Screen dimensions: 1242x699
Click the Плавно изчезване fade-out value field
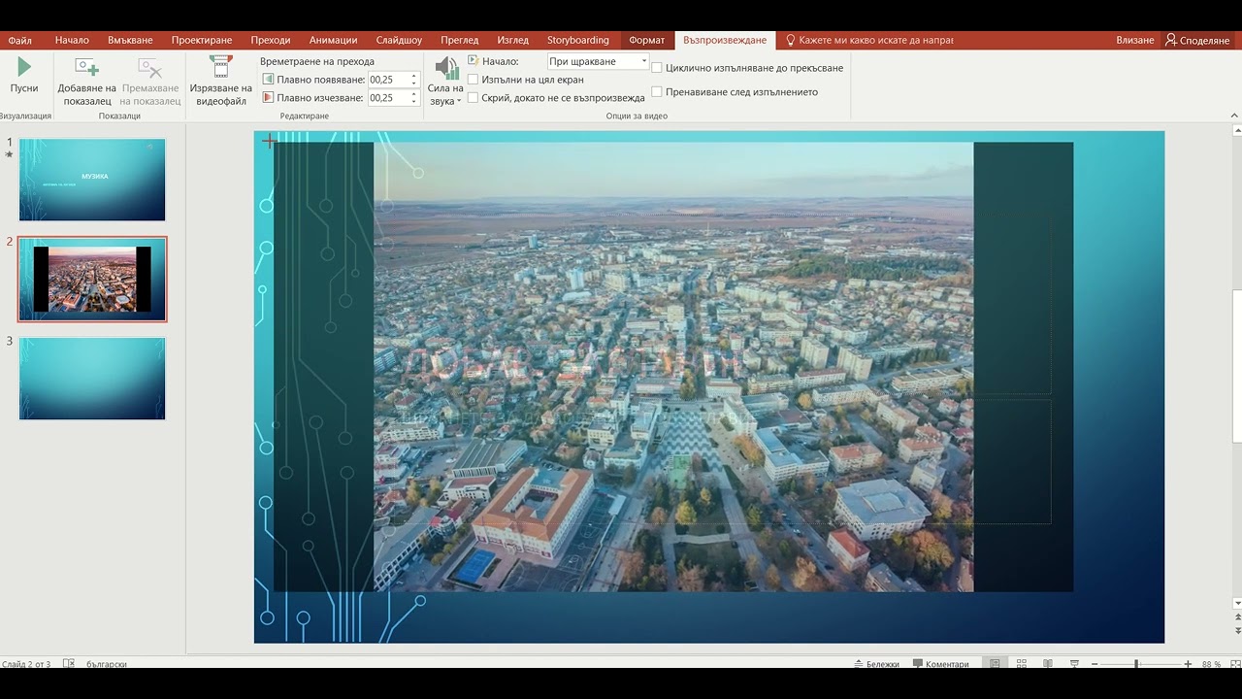point(388,98)
